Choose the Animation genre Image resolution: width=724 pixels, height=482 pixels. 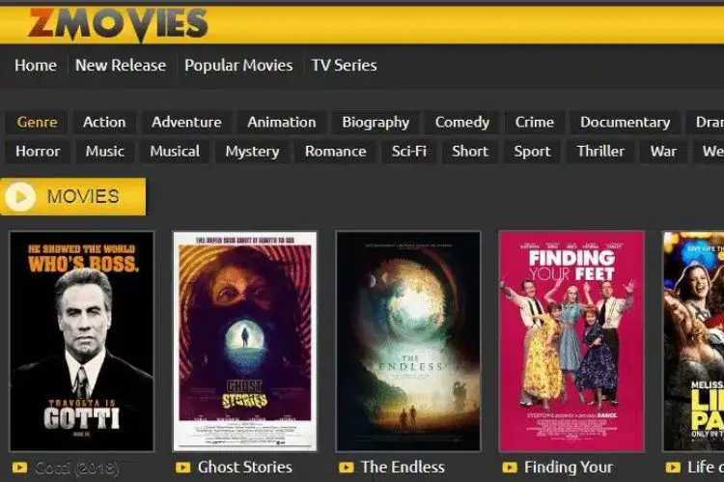(282, 122)
